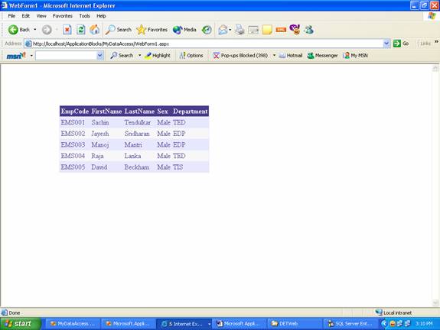Image resolution: width=440 pixels, height=330 pixels.
Task: Click the taskbar clock showing 3:10 PM
Action: (x=424, y=324)
